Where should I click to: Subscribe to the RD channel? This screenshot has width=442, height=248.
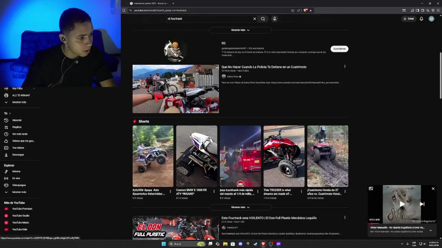pyautogui.click(x=339, y=49)
